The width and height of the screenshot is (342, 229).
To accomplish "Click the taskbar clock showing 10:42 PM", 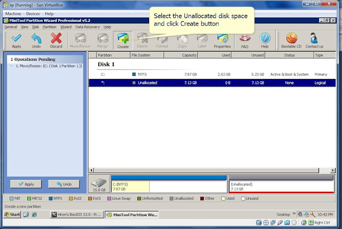I will (325, 215).
